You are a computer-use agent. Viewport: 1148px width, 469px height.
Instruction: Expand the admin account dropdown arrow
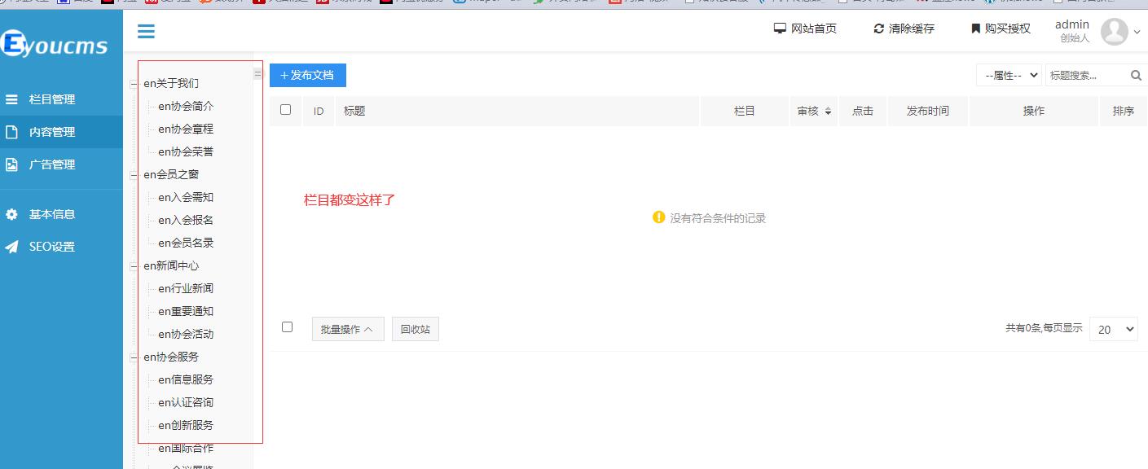click(x=1137, y=33)
